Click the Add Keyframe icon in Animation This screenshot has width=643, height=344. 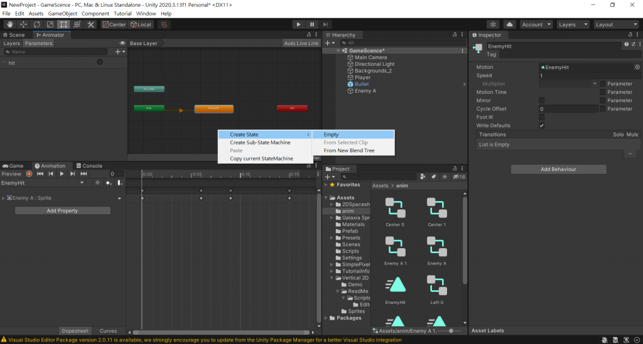(109, 183)
